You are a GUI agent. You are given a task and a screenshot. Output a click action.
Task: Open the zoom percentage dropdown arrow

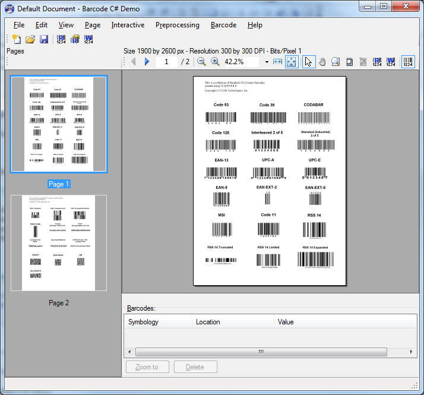coord(267,62)
